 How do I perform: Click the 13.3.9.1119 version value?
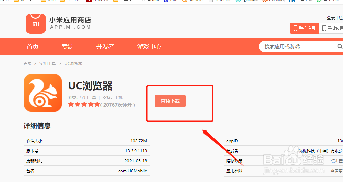136,151
